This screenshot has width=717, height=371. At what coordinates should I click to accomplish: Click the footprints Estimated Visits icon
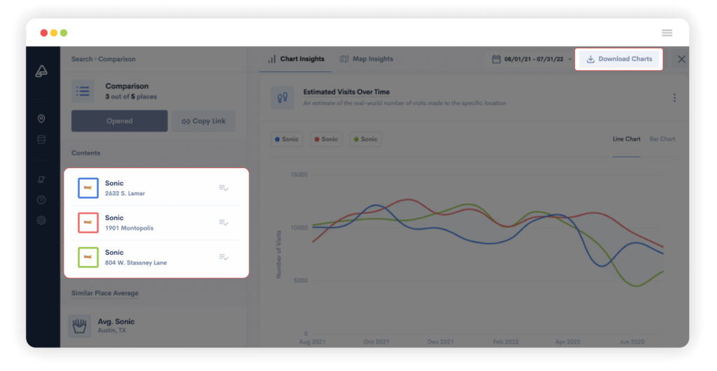(282, 97)
